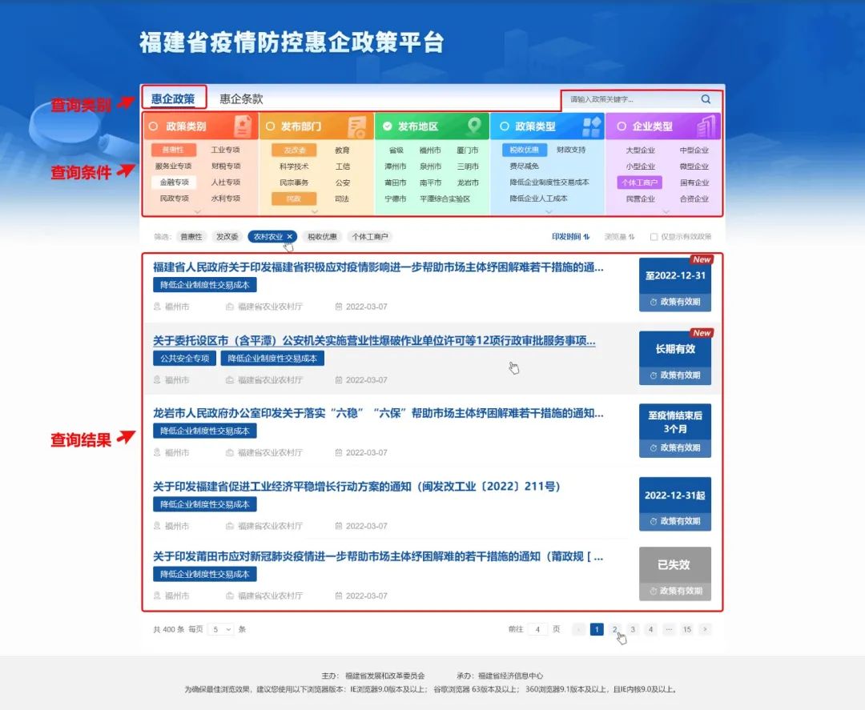The width and height of the screenshot is (865, 710).
Task: Click the 发布地区 location pin icon
Action: [x=474, y=126]
